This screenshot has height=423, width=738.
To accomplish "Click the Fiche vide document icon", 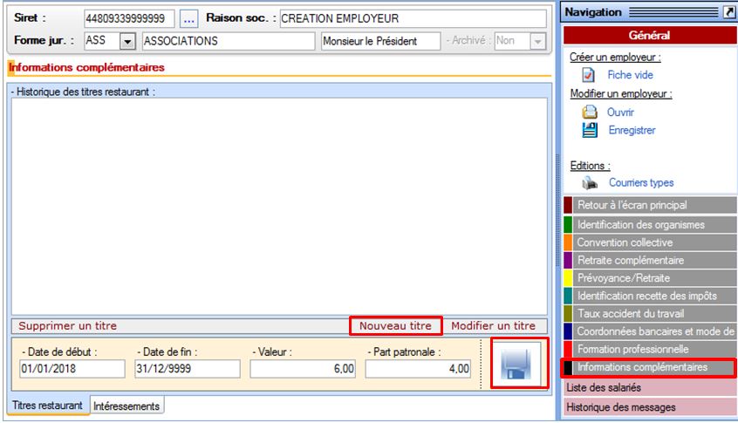I will coord(588,75).
